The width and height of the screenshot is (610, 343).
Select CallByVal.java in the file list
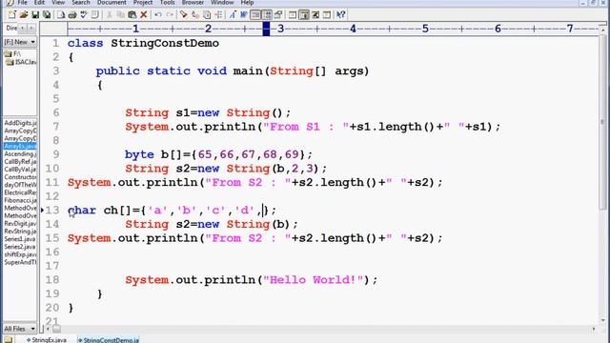tap(20, 170)
